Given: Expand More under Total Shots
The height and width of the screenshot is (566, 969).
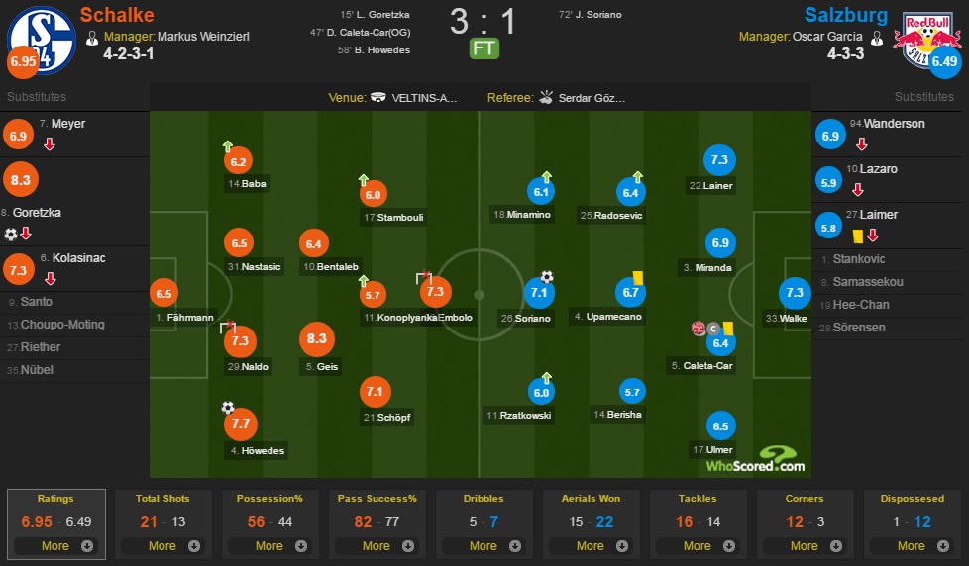Looking at the screenshot, I should tap(162, 545).
